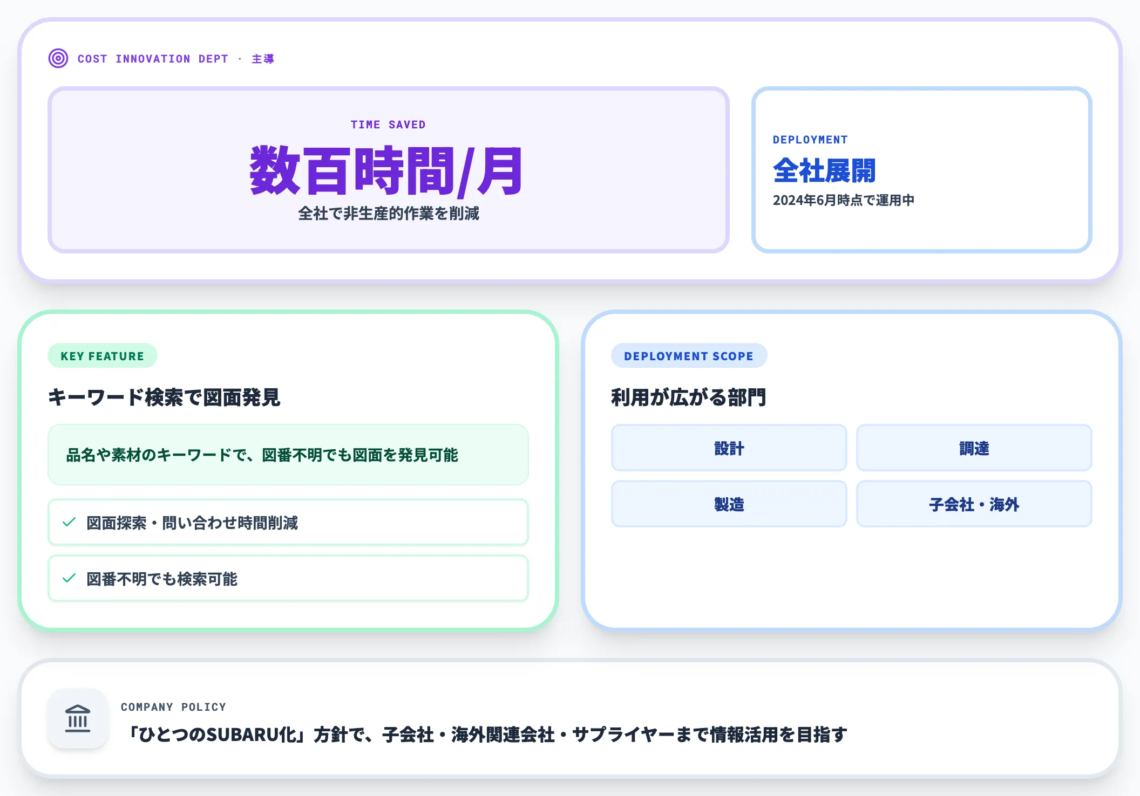Open the 数百時間/月 time saved card
This screenshot has height=796, width=1140.
coord(389,170)
